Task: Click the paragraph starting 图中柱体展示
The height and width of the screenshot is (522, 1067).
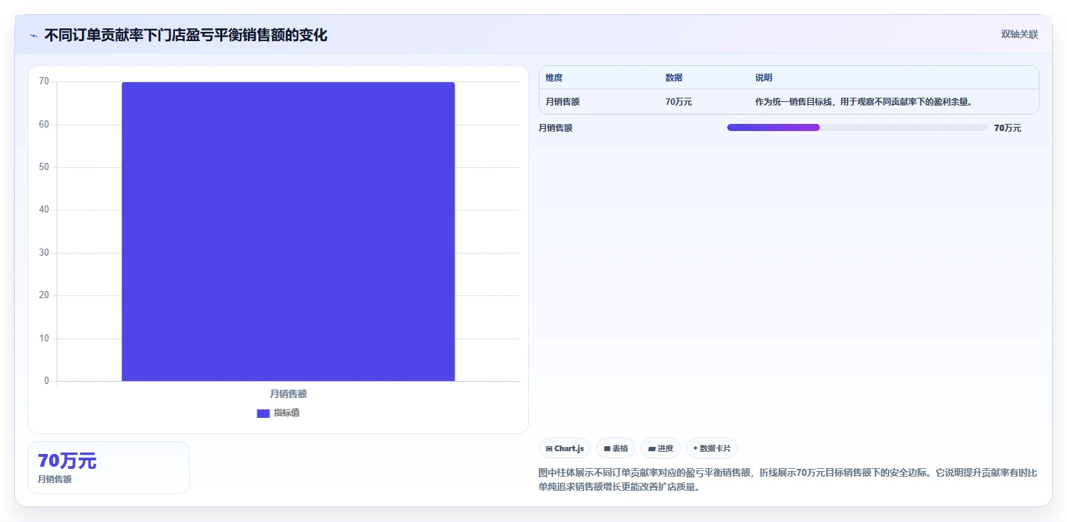Action: pyautogui.click(x=787, y=480)
